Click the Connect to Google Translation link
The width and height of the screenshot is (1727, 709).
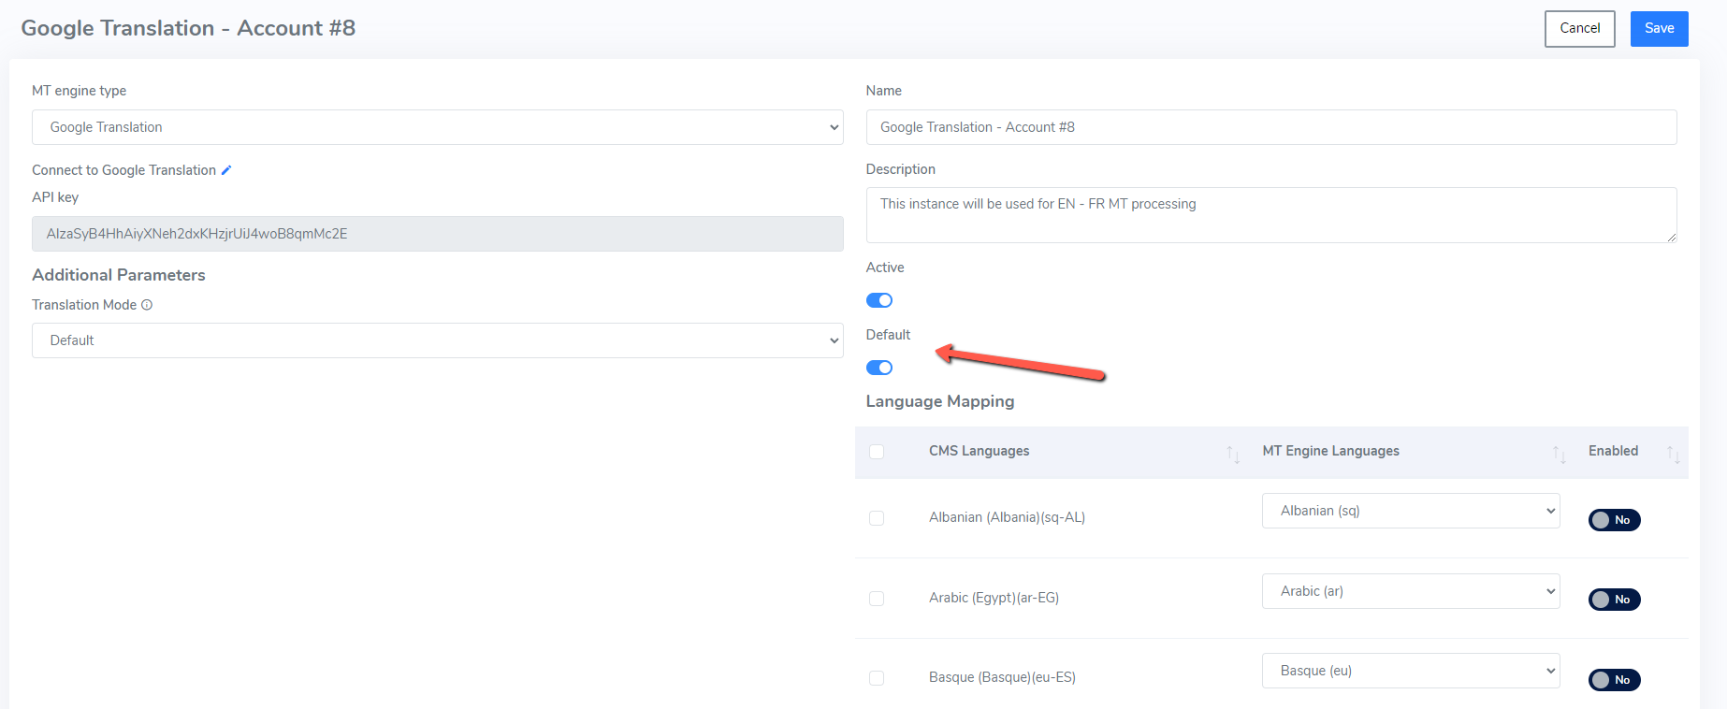[124, 170]
